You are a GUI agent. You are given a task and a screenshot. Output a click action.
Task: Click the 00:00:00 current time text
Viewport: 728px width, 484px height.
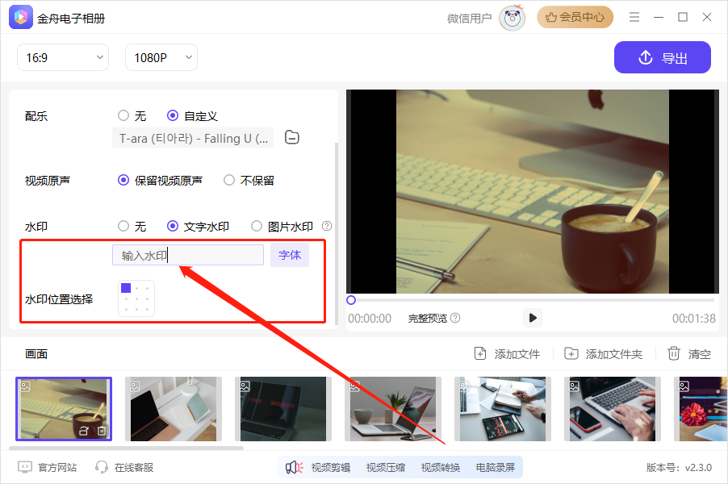pyautogui.click(x=370, y=319)
